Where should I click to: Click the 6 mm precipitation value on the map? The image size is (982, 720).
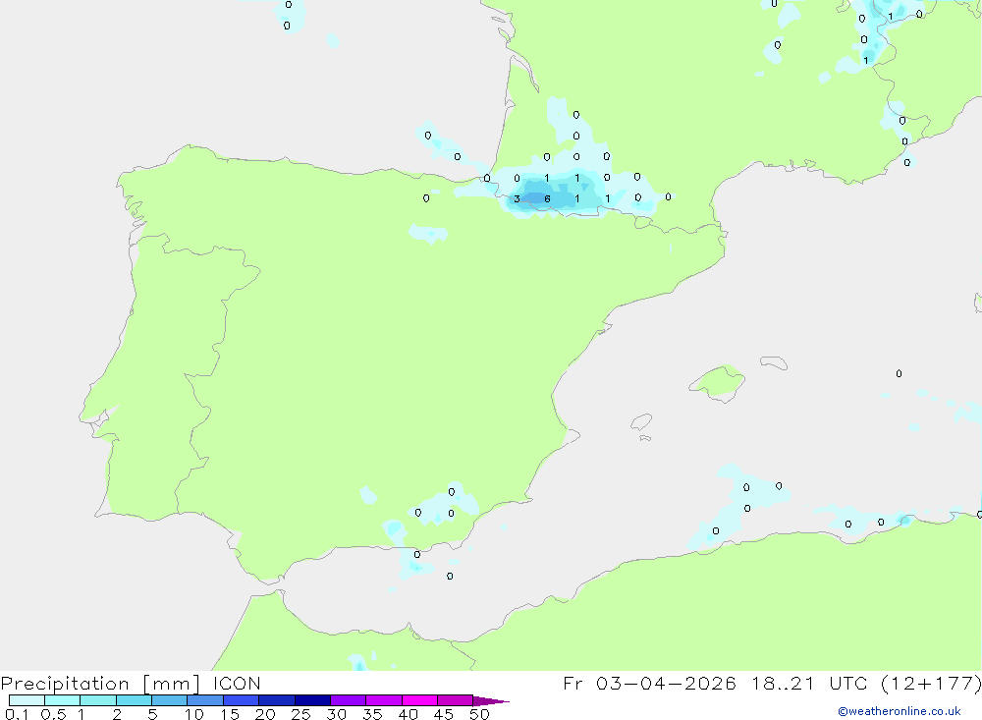547,199
